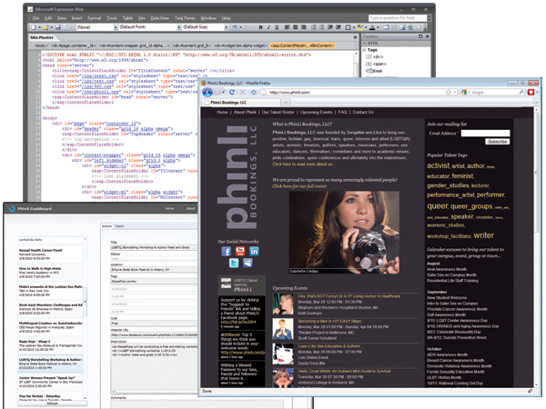The height and width of the screenshot is (409, 546).
Task: Select the <div> item in Toolbox
Action: (374, 56)
